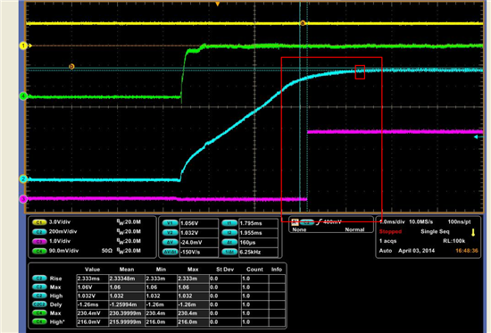491x333 pixels.
Task: Click the magenta channel 3 ground marker
Action: pos(23,199)
